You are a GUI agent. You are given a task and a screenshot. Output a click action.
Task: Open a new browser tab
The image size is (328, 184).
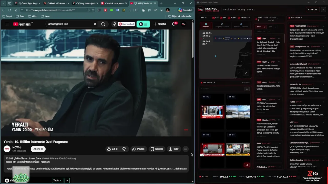[161, 3]
